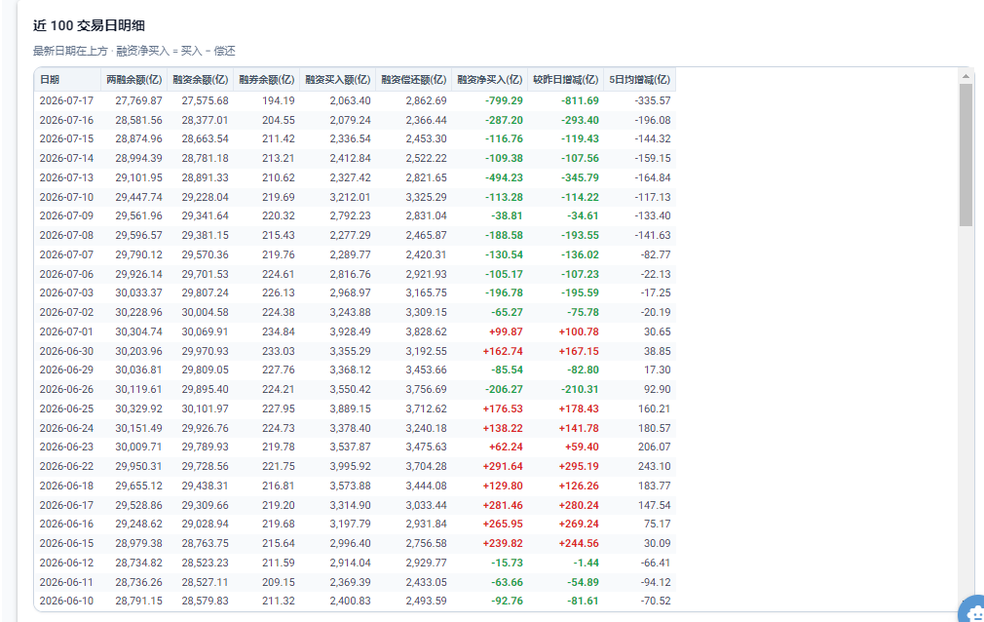Image resolution: width=984 pixels, height=622 pixels.
Task: Click the 融资余额(亿) column header
Action: pyautogui.click(x=200, y=80)
